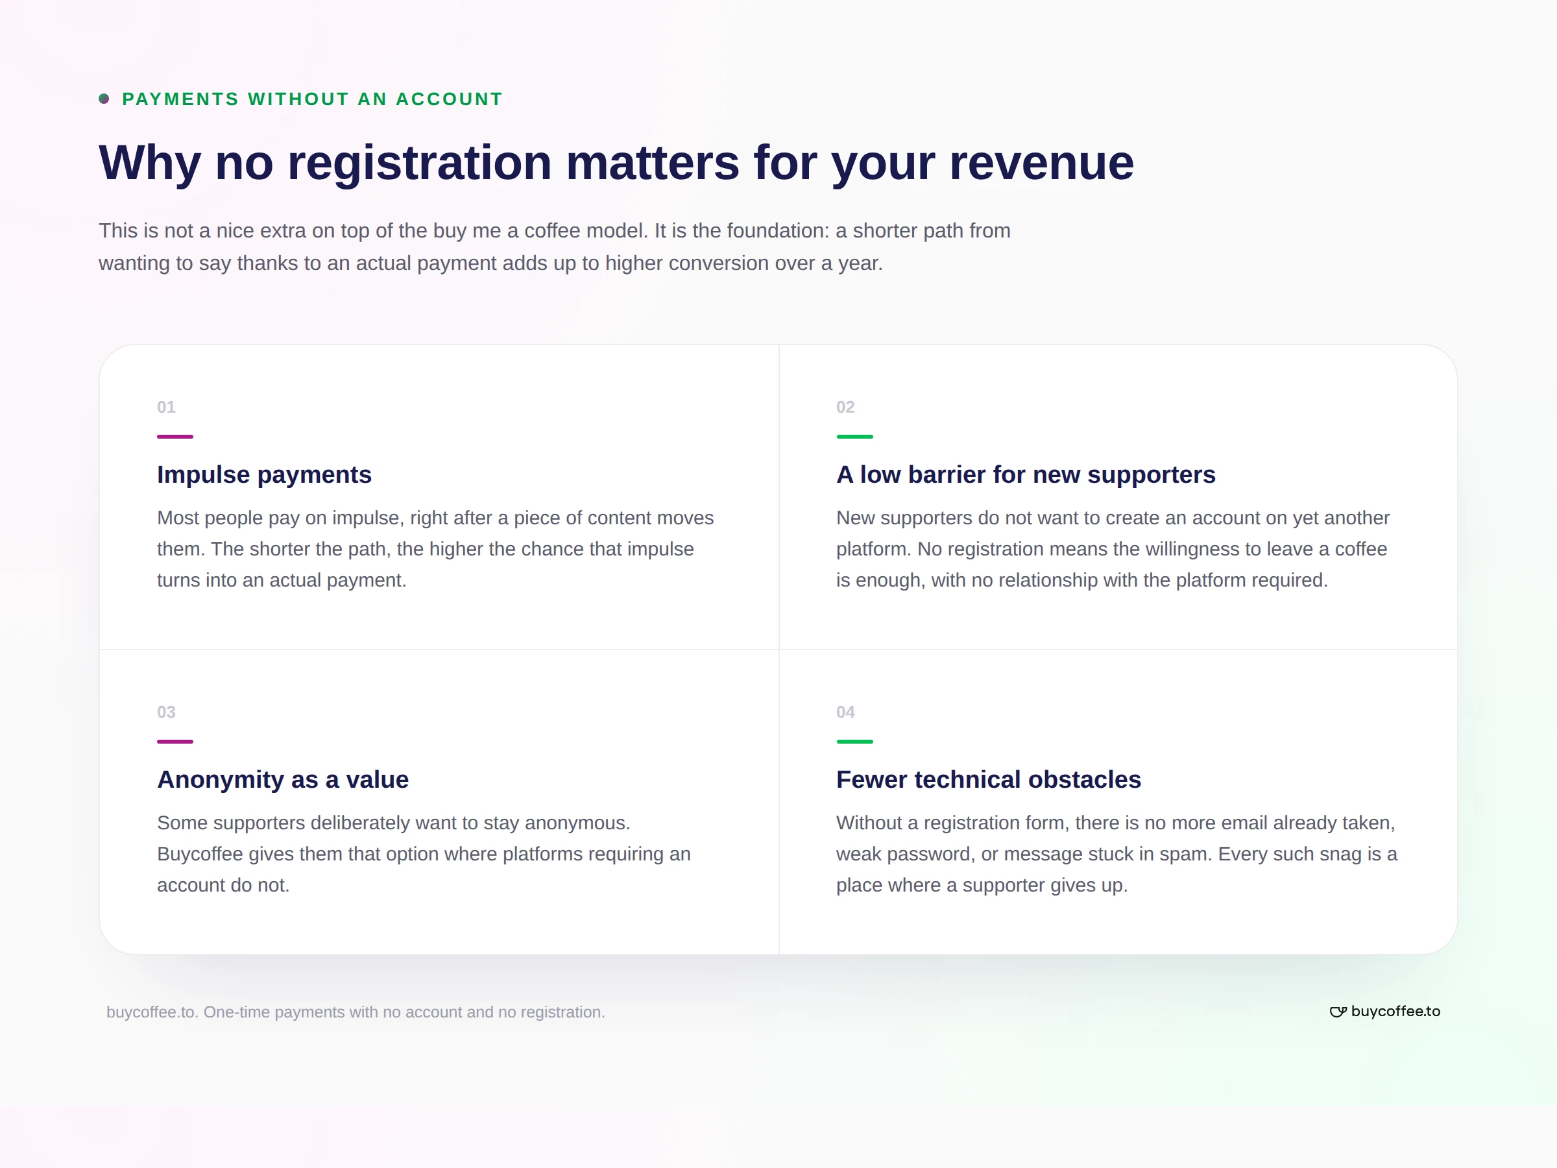Click the number label 03

pyautogui.click(x=166, y=712)
